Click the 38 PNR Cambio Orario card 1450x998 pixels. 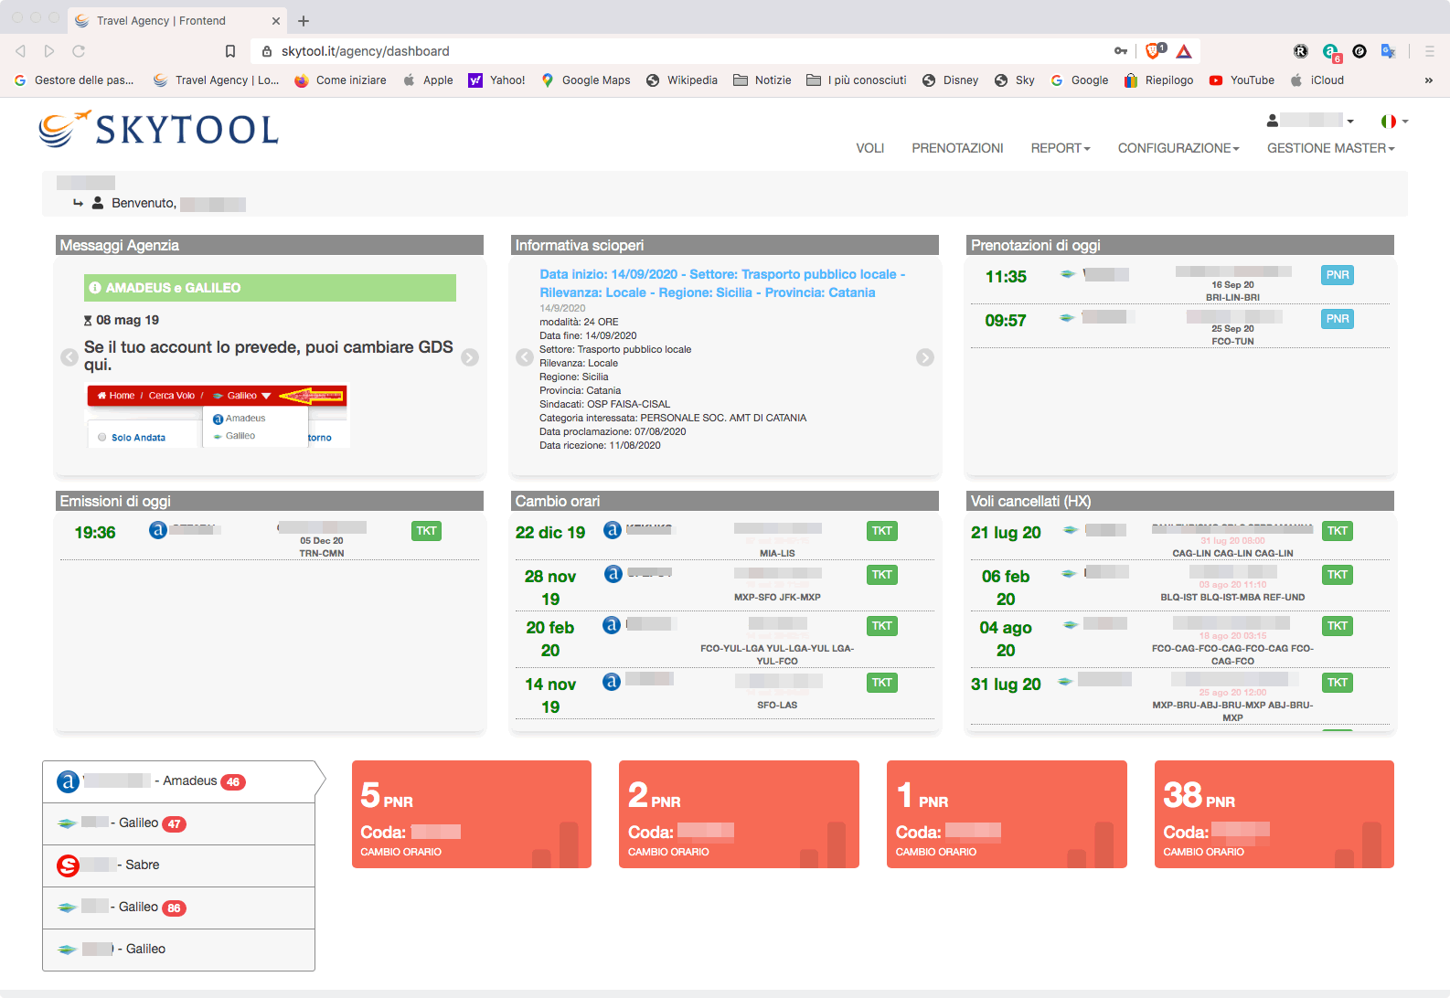(1274, 813)
